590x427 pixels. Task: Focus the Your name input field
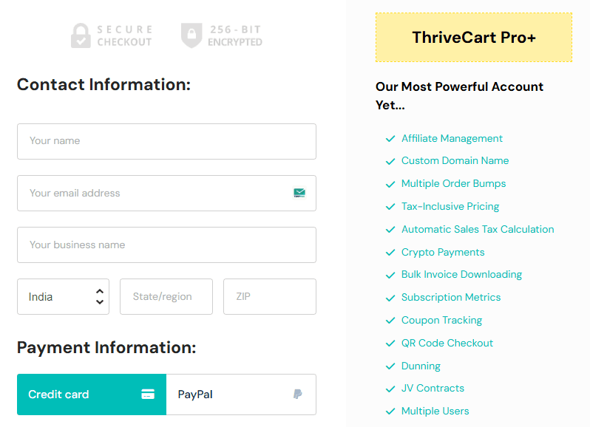click(166, 141)
